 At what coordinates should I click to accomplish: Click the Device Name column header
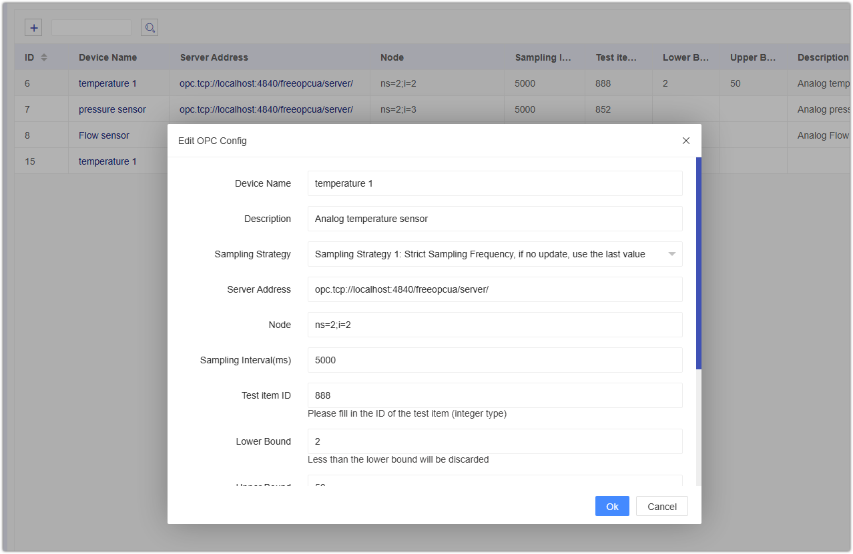(107, 57)
